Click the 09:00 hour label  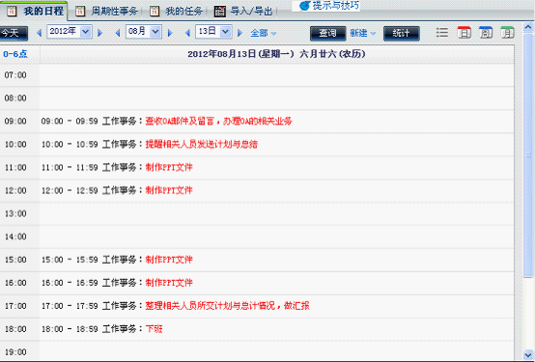click(15, 121)
